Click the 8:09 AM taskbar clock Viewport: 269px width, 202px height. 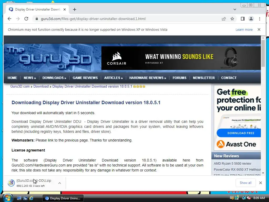tap(259, 198)
